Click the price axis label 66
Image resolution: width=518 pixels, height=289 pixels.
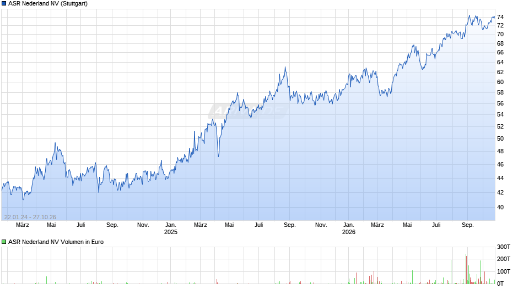(500, 52)
